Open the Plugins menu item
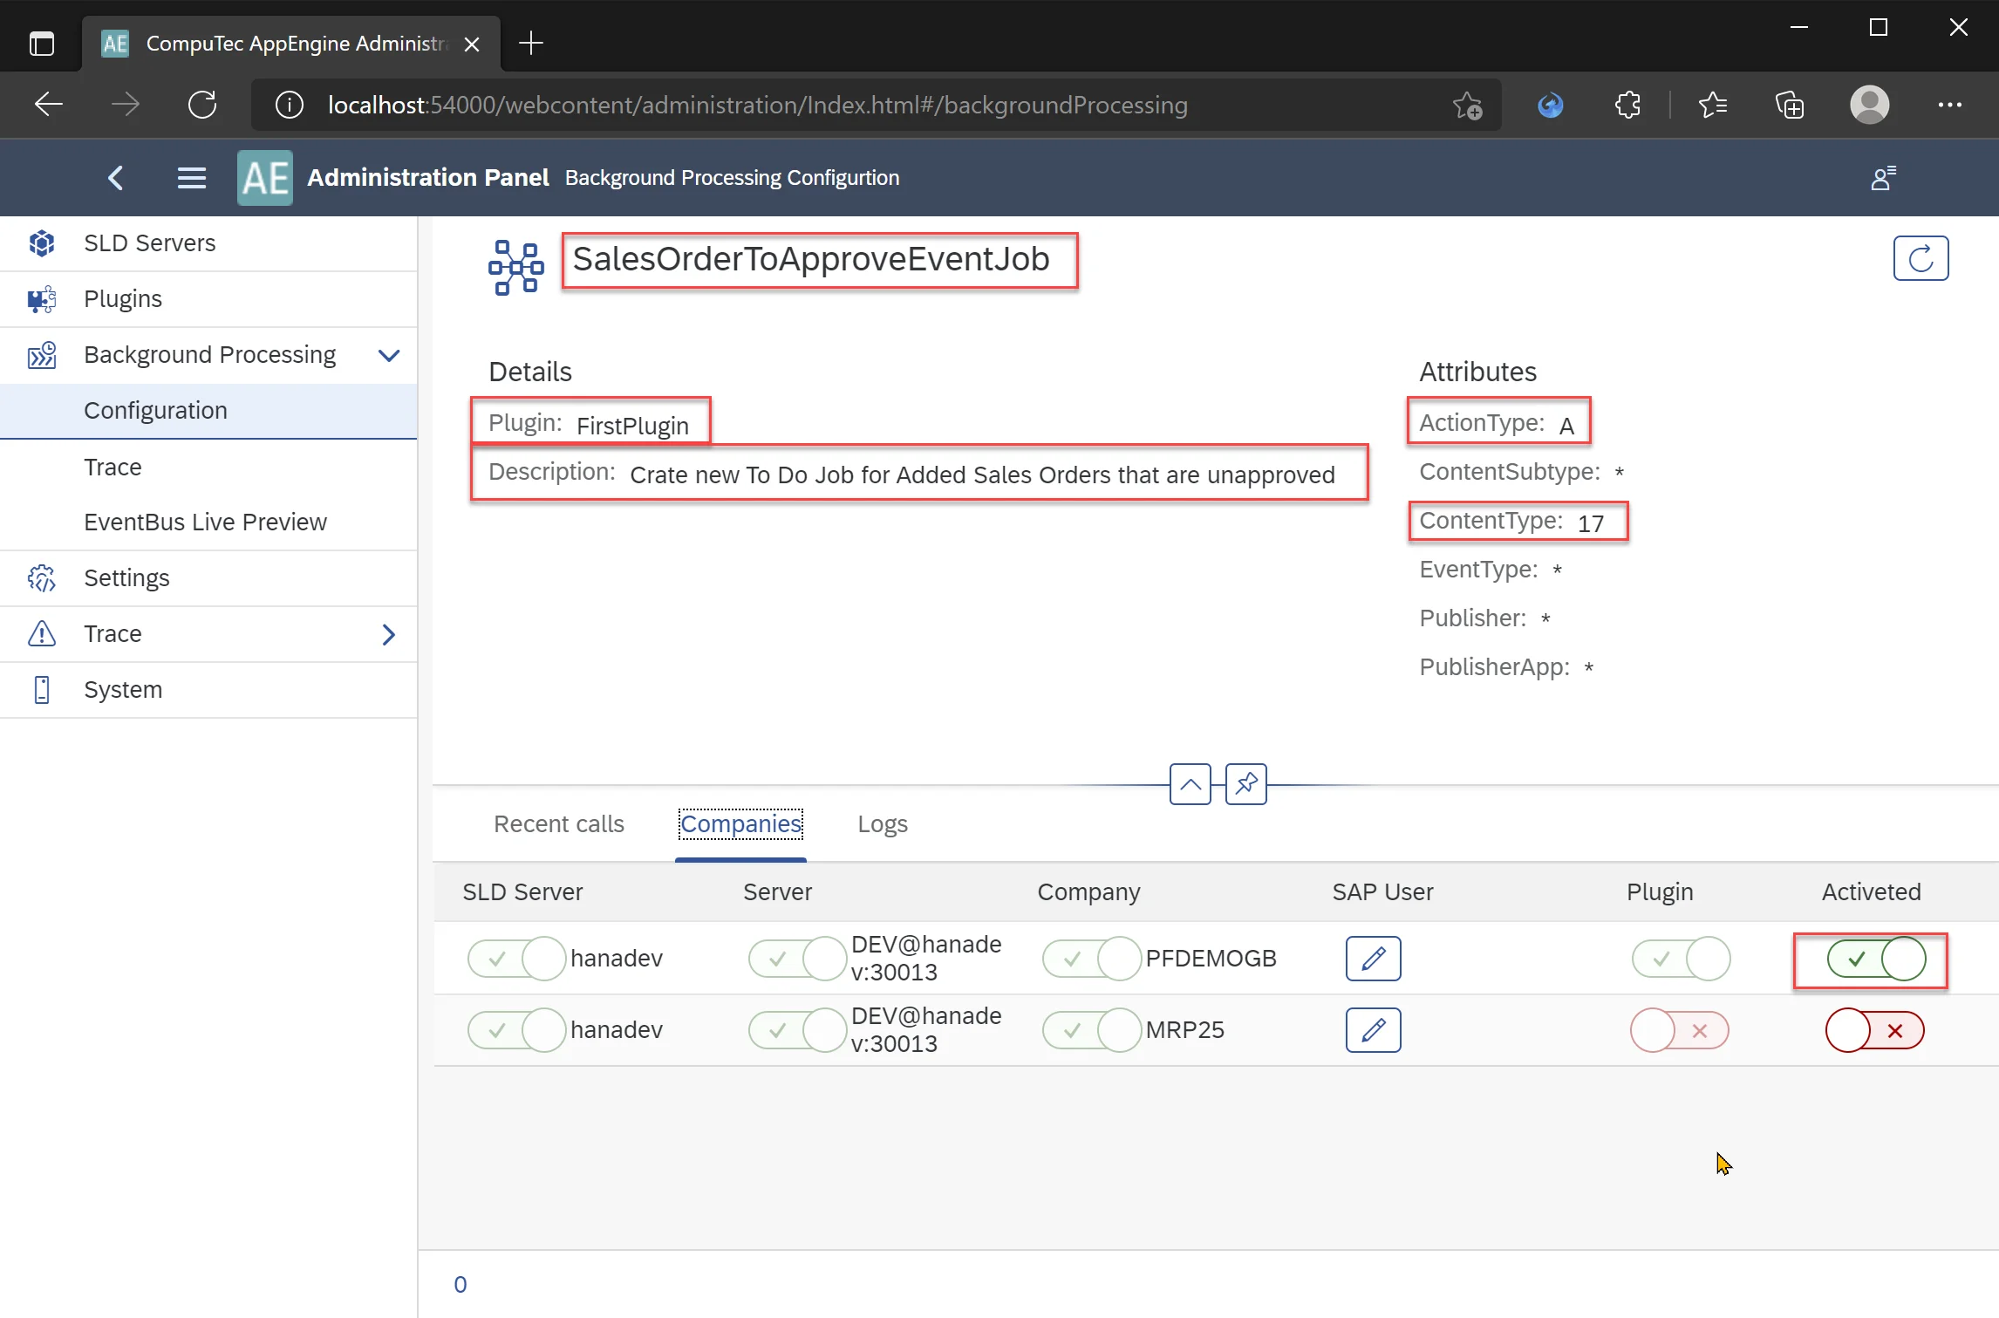 [x=123, y=298]
